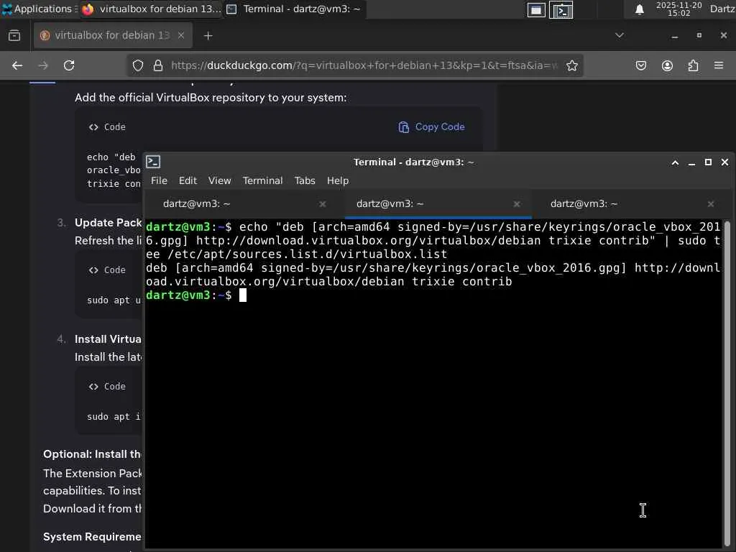Click 'Add the official VirtualBox repository' text
Screen dimensions: 736x552
tap(211, 98)
